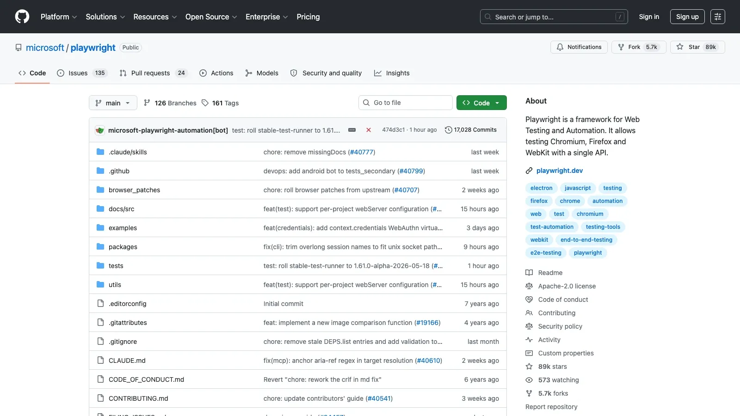The width and height of the screenshot is (740, 416).
Task: Open the Actions tab
Action: tap(216, 73)
